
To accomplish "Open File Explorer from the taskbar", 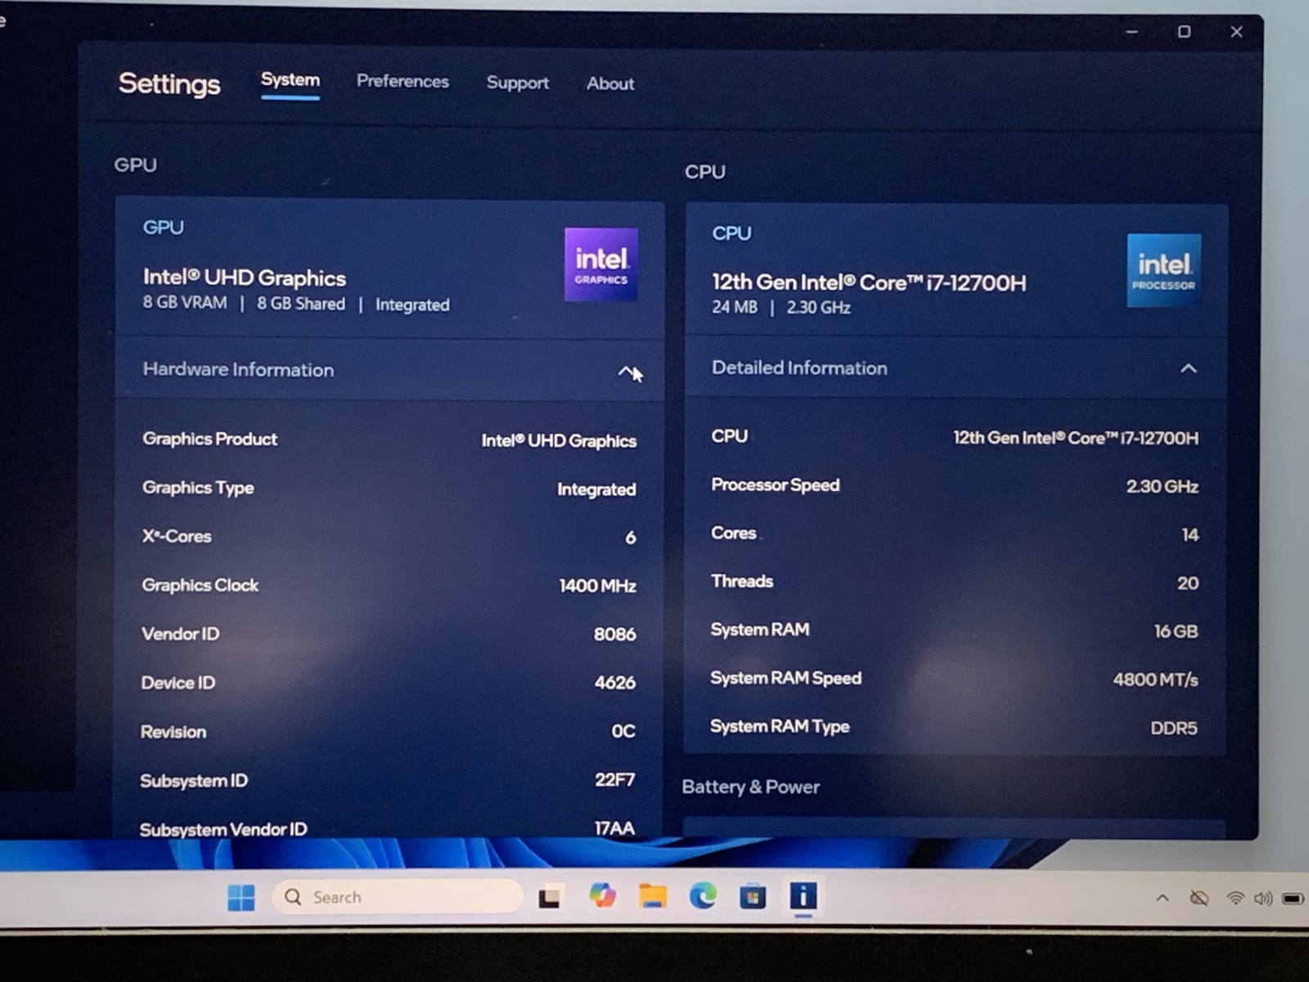I will coord(653,896).
